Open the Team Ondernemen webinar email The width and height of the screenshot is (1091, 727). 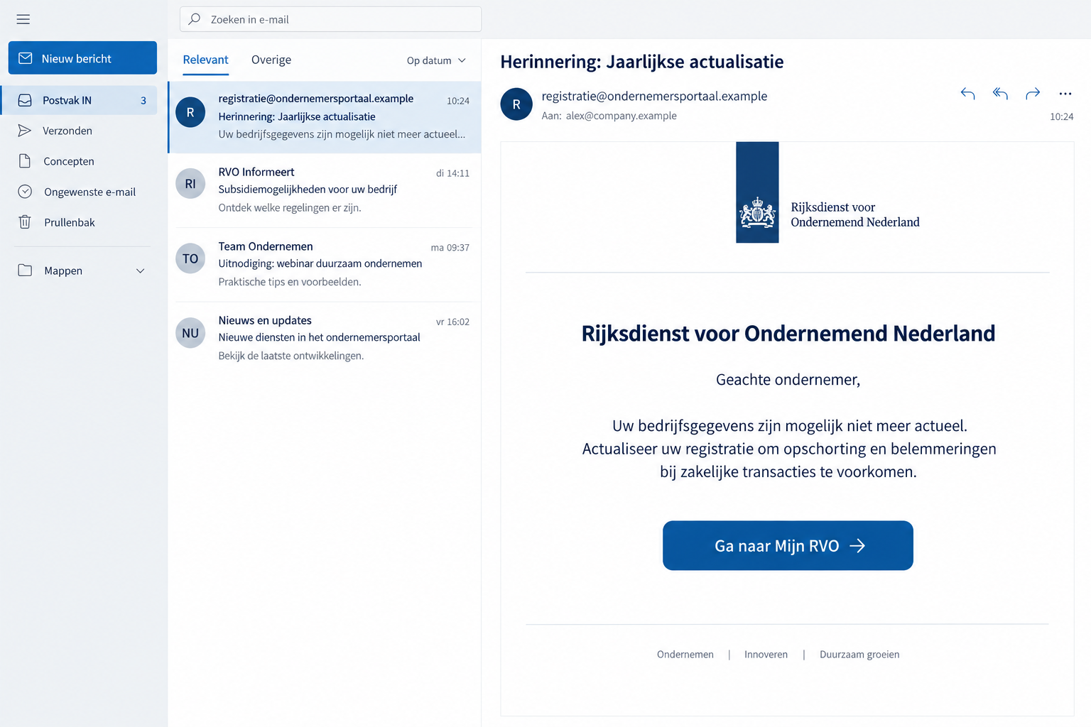coord(325,264)
